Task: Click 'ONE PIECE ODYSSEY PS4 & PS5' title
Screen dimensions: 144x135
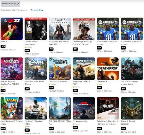Action: click(60, 123)
